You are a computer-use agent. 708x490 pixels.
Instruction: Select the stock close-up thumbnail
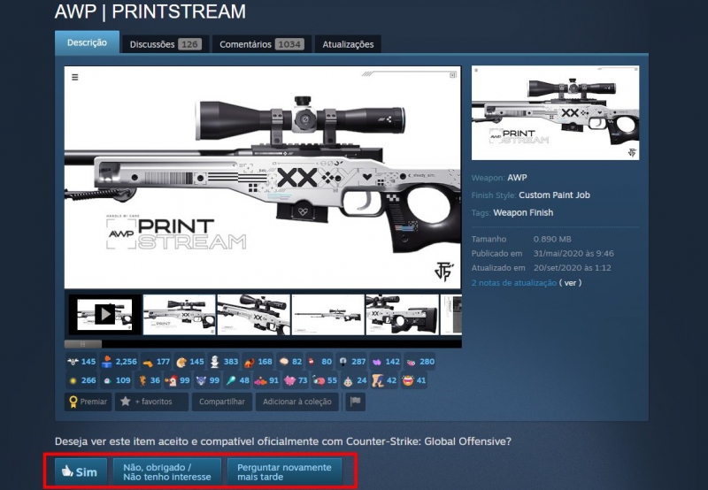tap(403, 314)
